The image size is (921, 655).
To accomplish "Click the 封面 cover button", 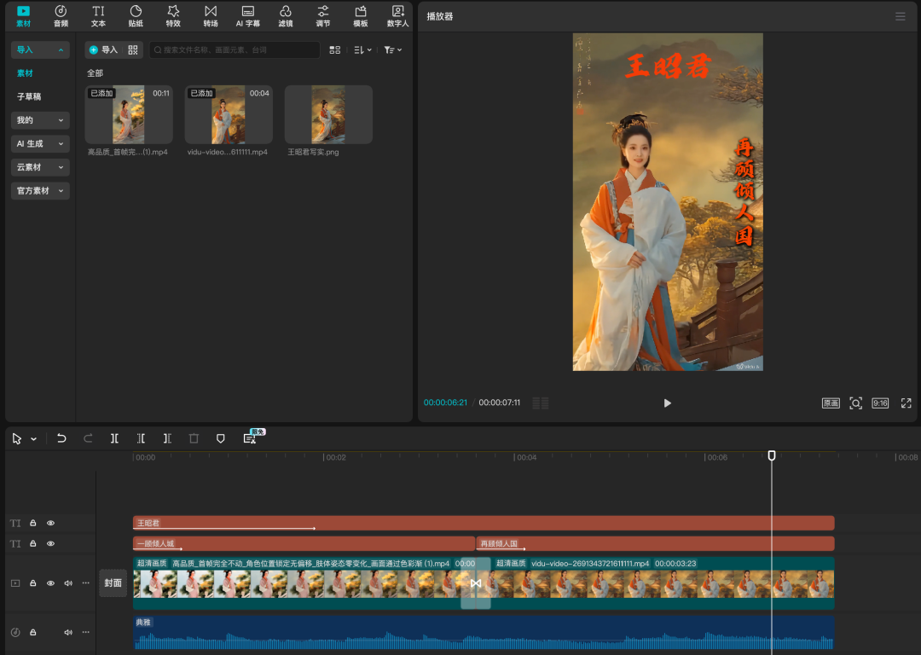I will point(113,583).
